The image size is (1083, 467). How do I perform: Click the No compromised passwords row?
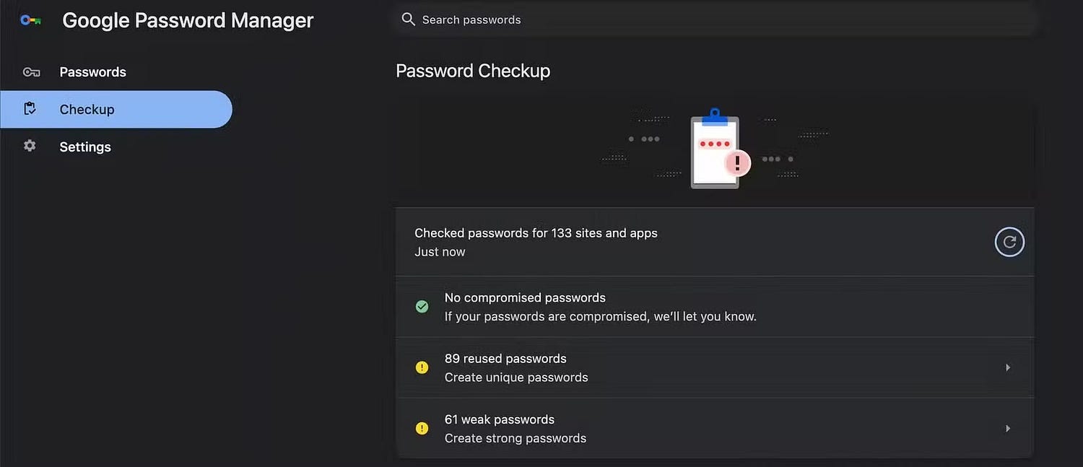click(715, 307)
